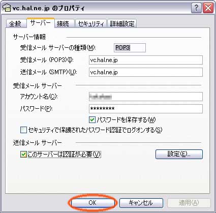Screen dimensions: 216x213
Task: Click the mail account icon in title bar
Action: click(7, 8)
